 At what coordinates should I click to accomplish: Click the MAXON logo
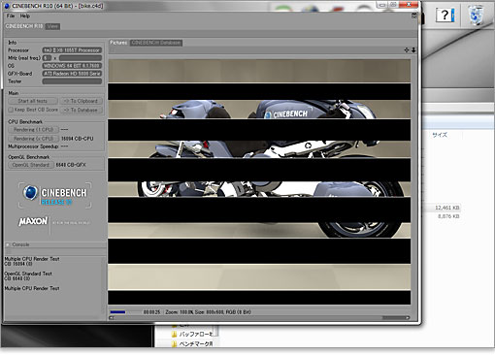[33, 221]
